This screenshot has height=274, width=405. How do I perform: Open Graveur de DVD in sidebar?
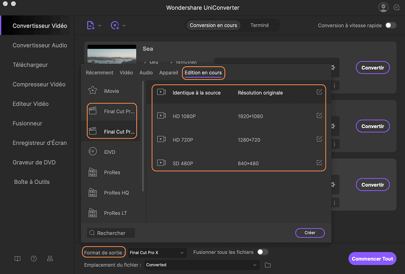(34, 162)
